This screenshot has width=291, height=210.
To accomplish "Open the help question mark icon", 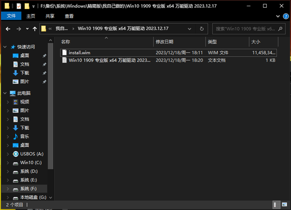I will coord(284,16).
